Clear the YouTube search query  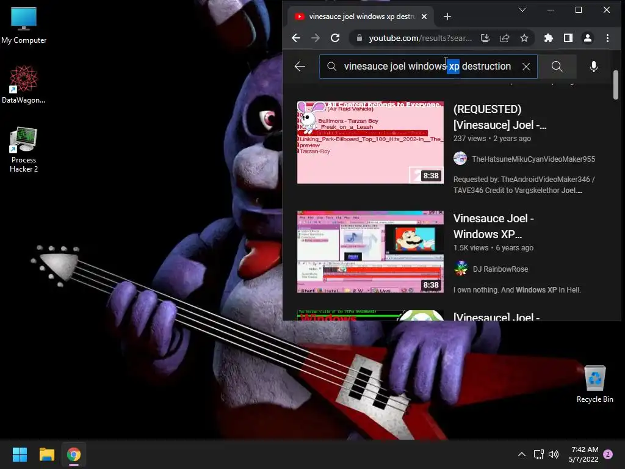click(x=526, y=66)
